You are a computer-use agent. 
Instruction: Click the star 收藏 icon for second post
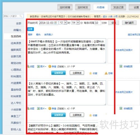pos(90,115)
